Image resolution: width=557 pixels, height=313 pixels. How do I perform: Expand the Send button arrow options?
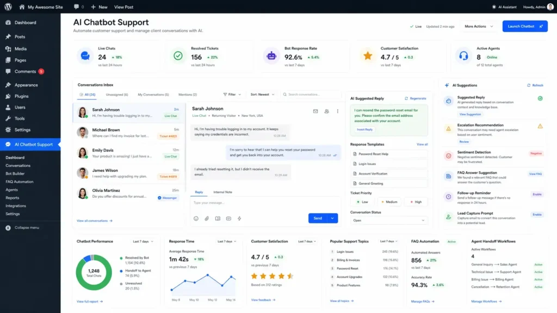[332, 218]
